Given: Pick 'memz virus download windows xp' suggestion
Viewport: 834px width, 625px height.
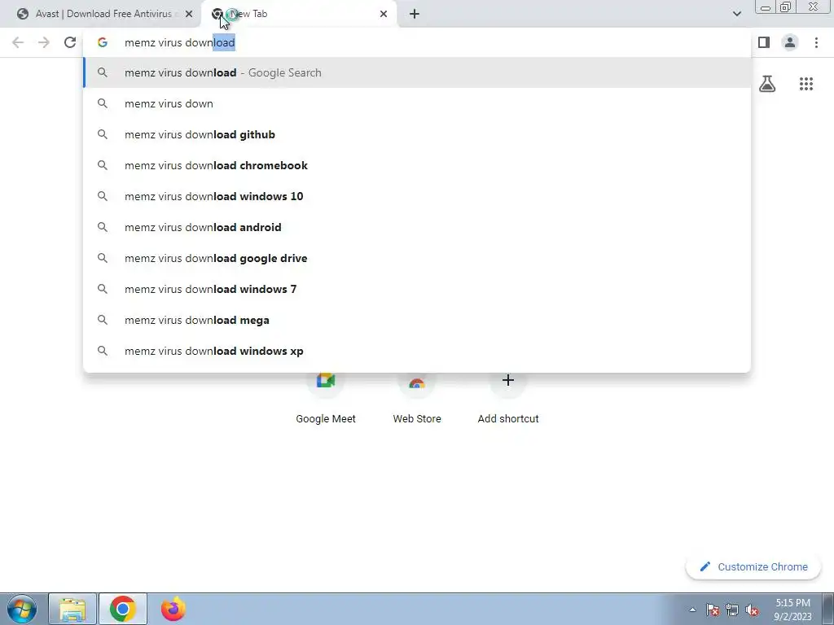Looking at the screenshot, I should click(417, 351).
